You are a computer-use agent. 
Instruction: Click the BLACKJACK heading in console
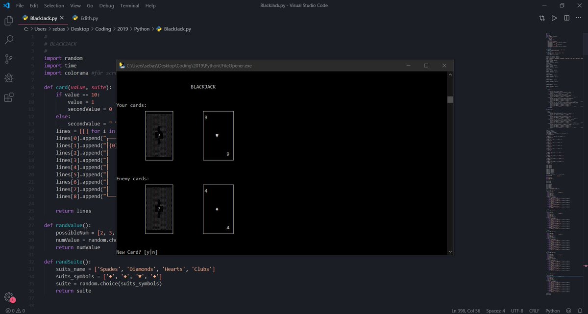pos(203,87)
